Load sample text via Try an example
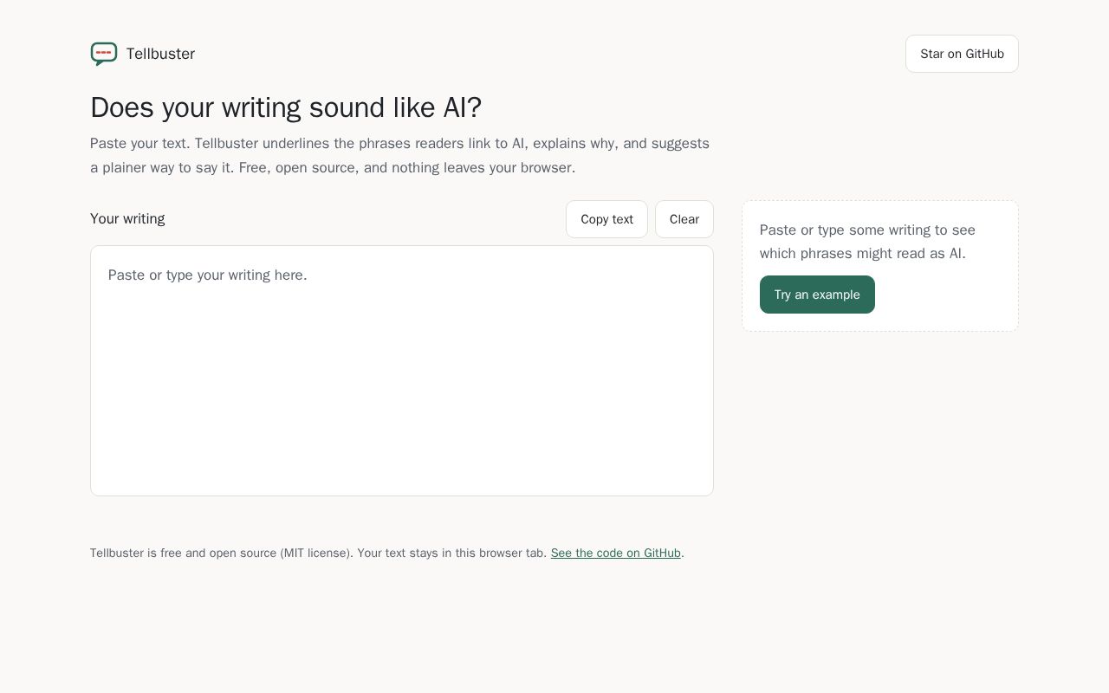Viewport: 1109px width, 693px height. click(817, 295)
